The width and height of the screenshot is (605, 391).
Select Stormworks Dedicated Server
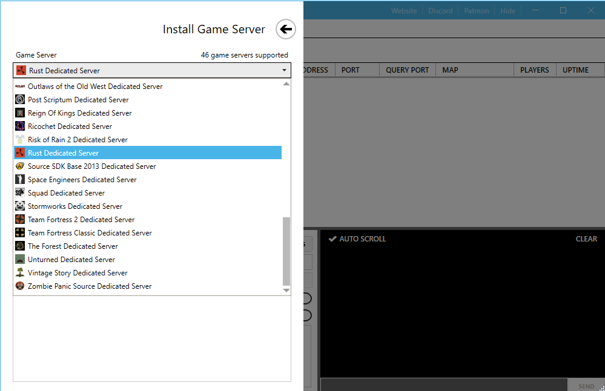click(x=148, y=206)
